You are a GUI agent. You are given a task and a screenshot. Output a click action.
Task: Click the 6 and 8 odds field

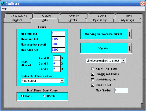coord(57,69)
